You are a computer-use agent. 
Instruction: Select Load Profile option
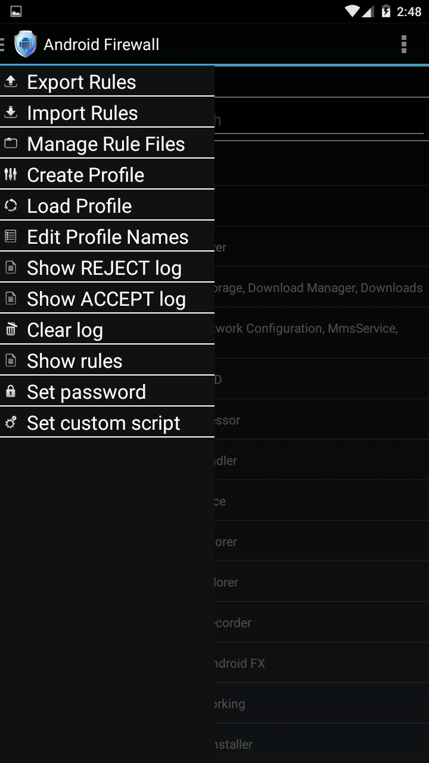(79, 206)
